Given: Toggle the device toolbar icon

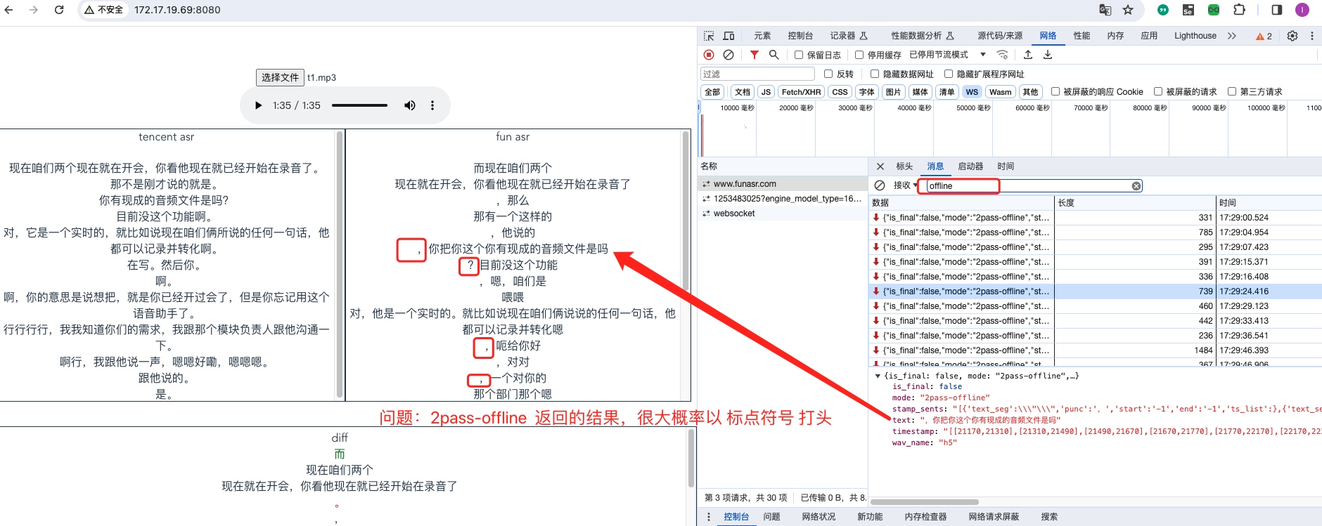Looking at the screenshot, I should [x=729, y=36].
